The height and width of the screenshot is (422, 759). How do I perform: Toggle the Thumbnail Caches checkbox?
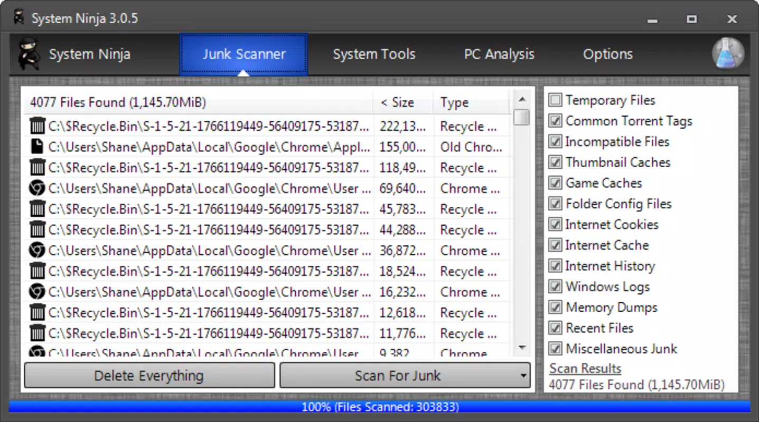[555, 162]
